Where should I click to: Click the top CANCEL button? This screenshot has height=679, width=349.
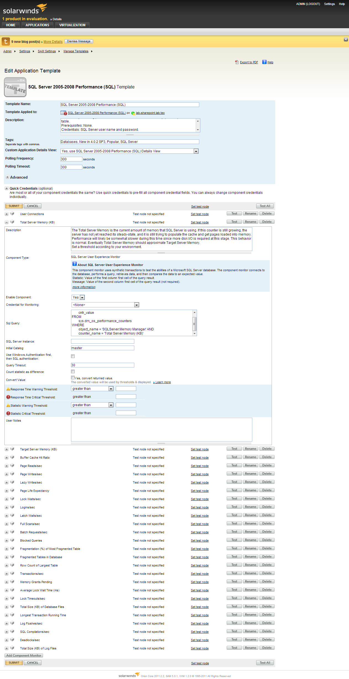pyautogui.click(x=33, y=206)
